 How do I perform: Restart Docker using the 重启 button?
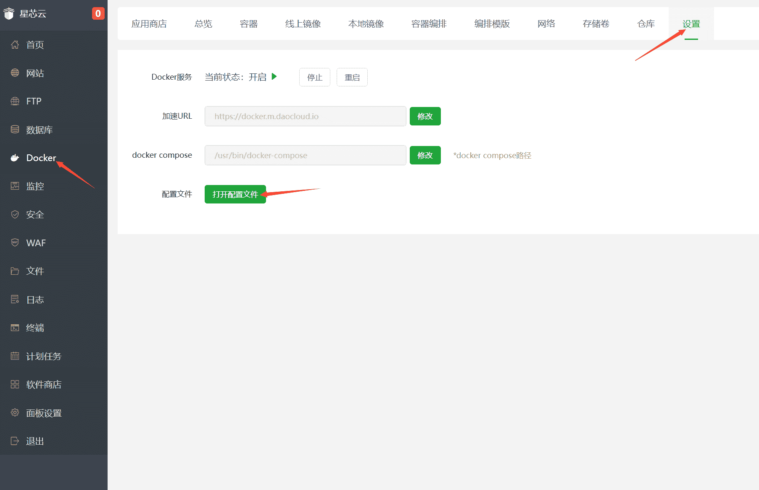point(352,77)
